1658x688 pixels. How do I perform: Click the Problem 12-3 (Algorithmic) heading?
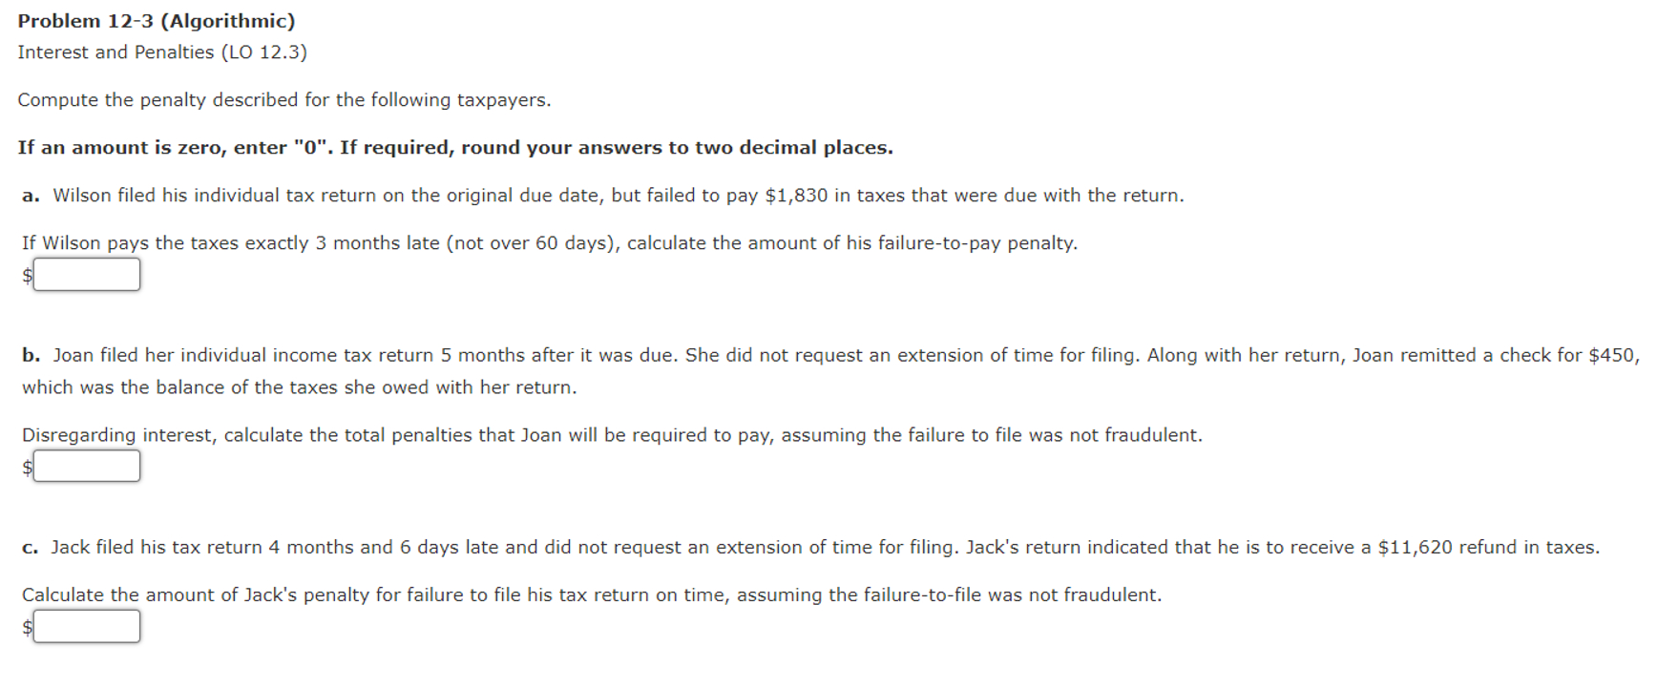[155, 20]
